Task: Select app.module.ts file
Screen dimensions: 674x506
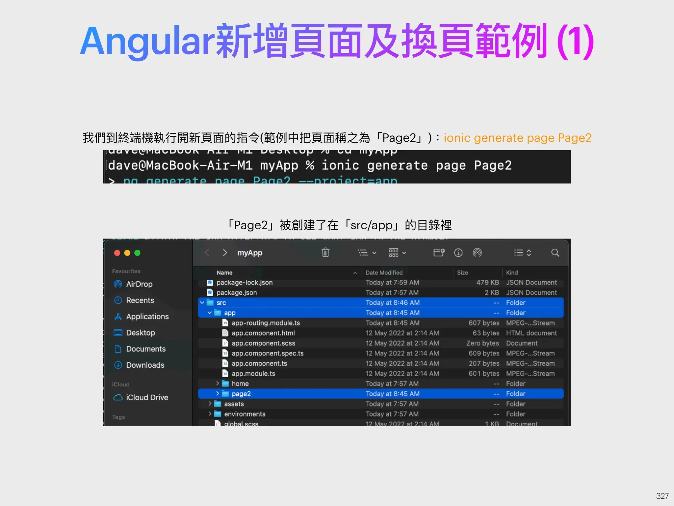Action: tap(381, 374)
